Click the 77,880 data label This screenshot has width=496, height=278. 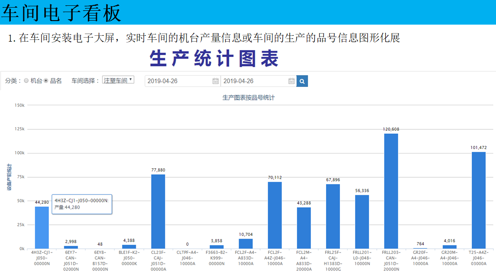158,170
